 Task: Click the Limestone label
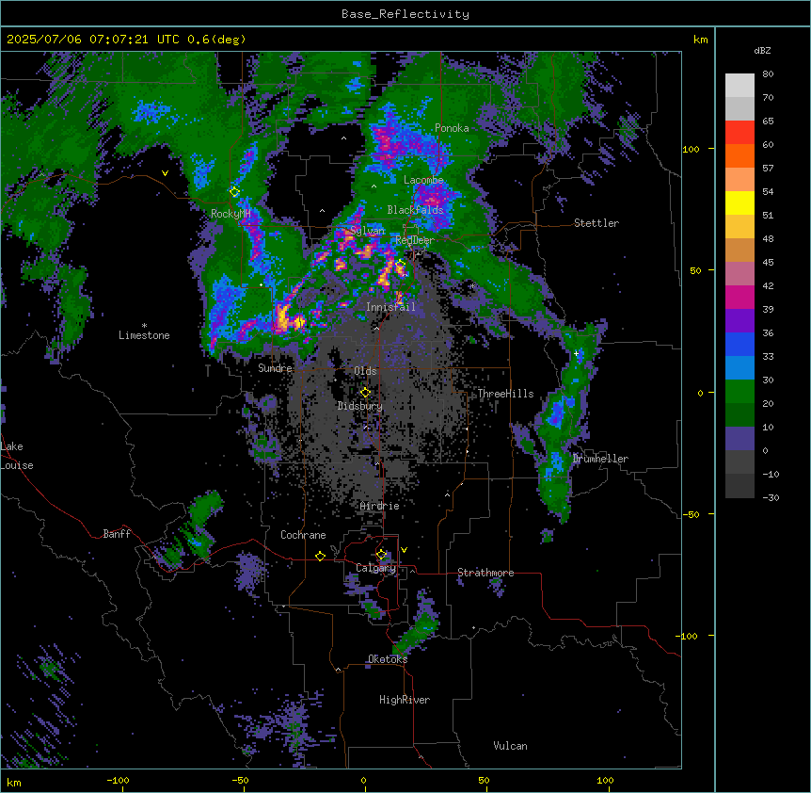click(144, 335)
